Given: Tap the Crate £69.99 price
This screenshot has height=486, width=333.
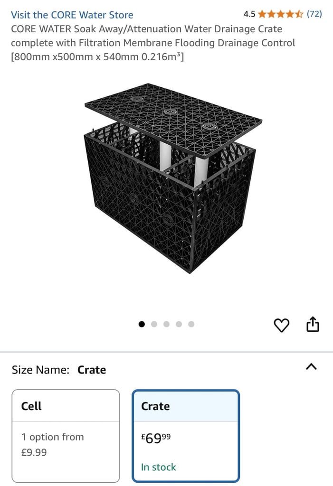Looking at the screenshot, I should click(156, 438).
